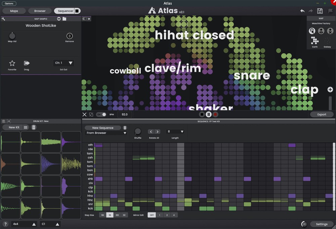Viewport: 336px width, 229px height.
Task: Mark the sample as Favorite with the star
Action: pos(12,63)
